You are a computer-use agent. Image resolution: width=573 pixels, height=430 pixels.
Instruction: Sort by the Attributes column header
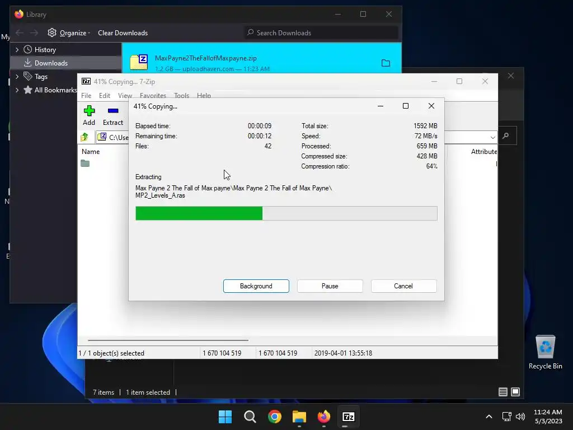coord(484,151)
